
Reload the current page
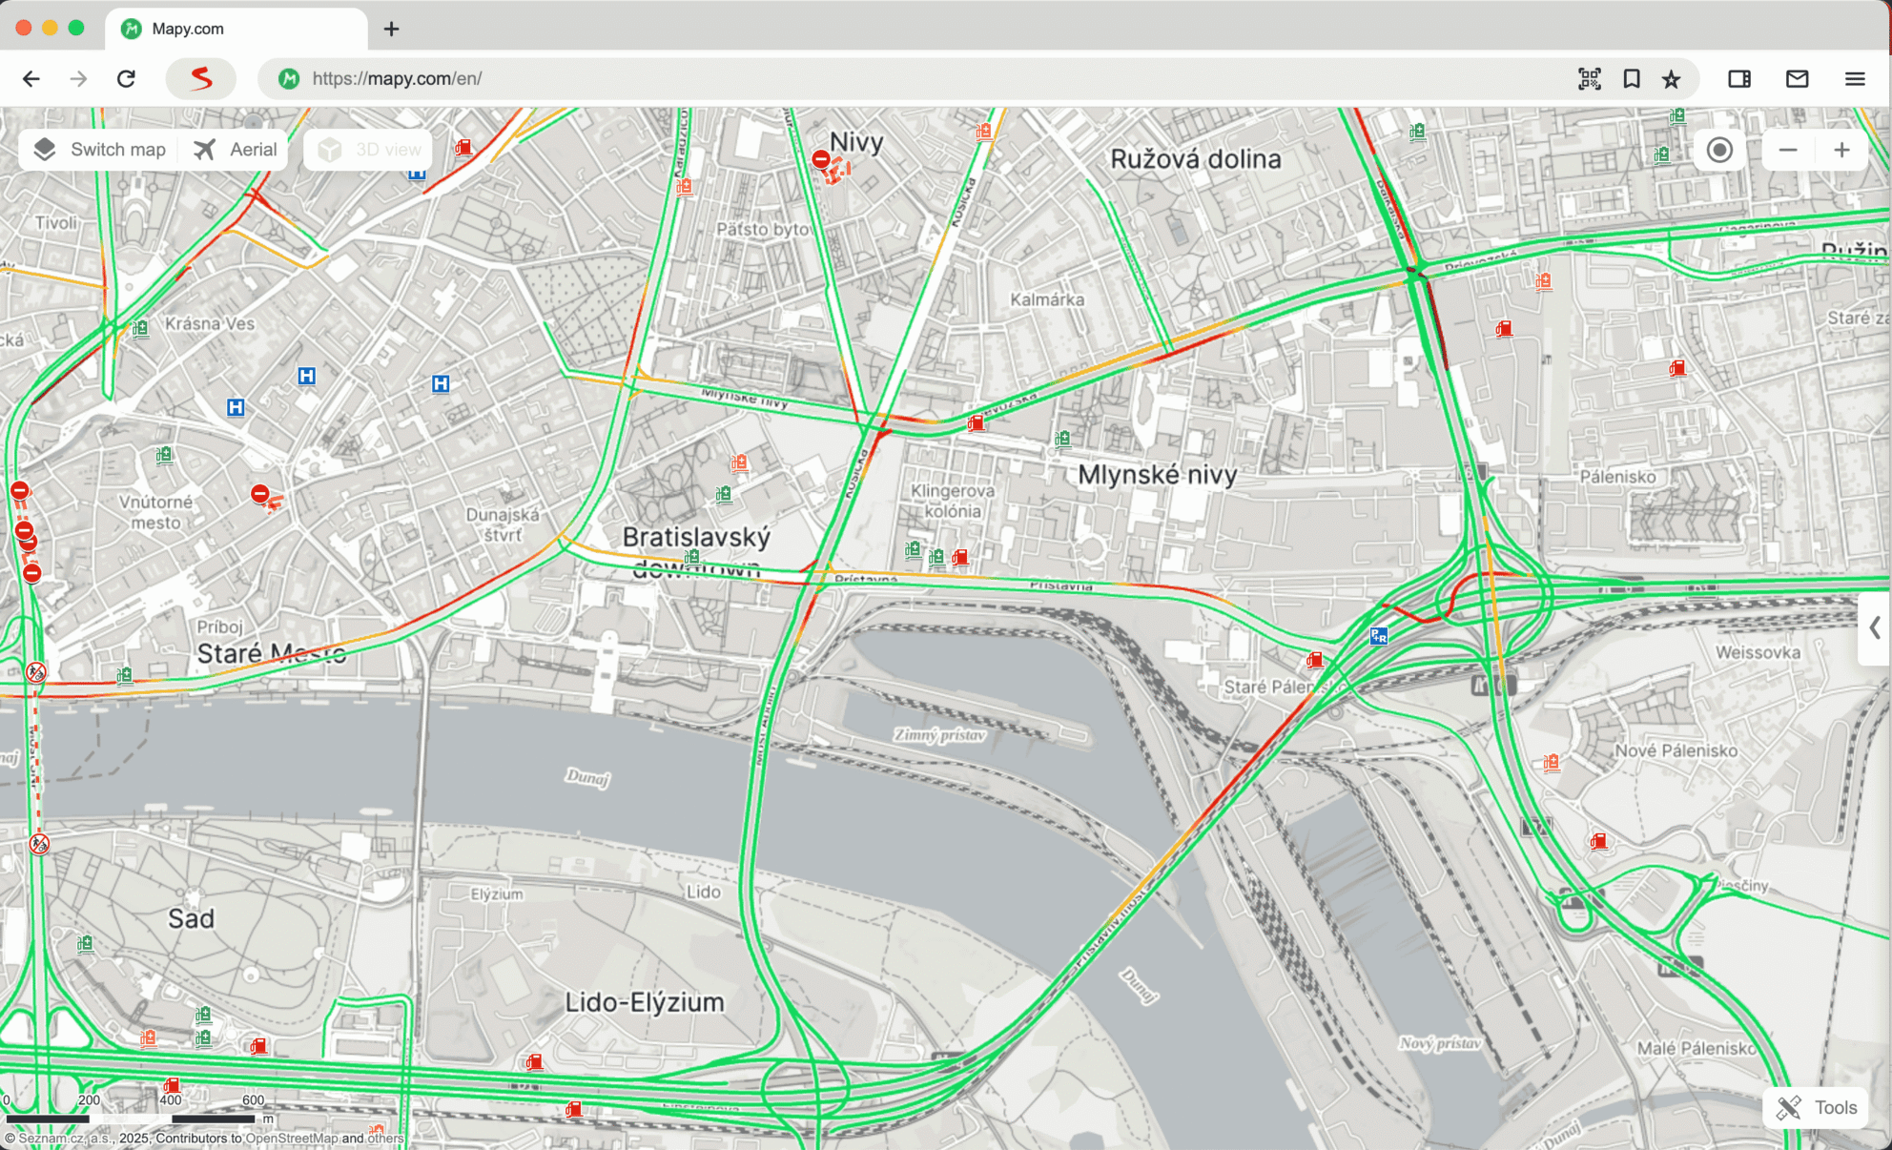tap(126, 78)
